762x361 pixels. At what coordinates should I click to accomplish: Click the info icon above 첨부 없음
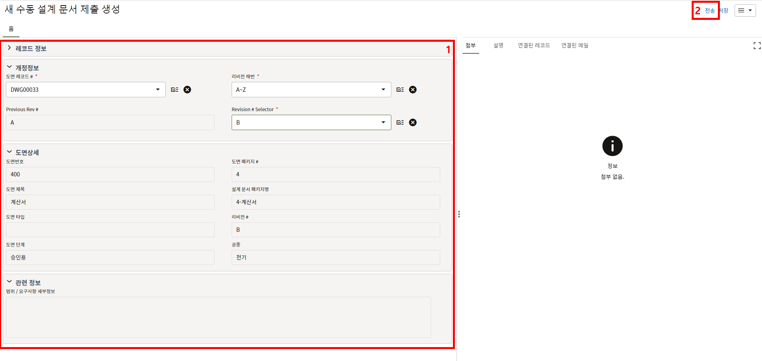612,146
